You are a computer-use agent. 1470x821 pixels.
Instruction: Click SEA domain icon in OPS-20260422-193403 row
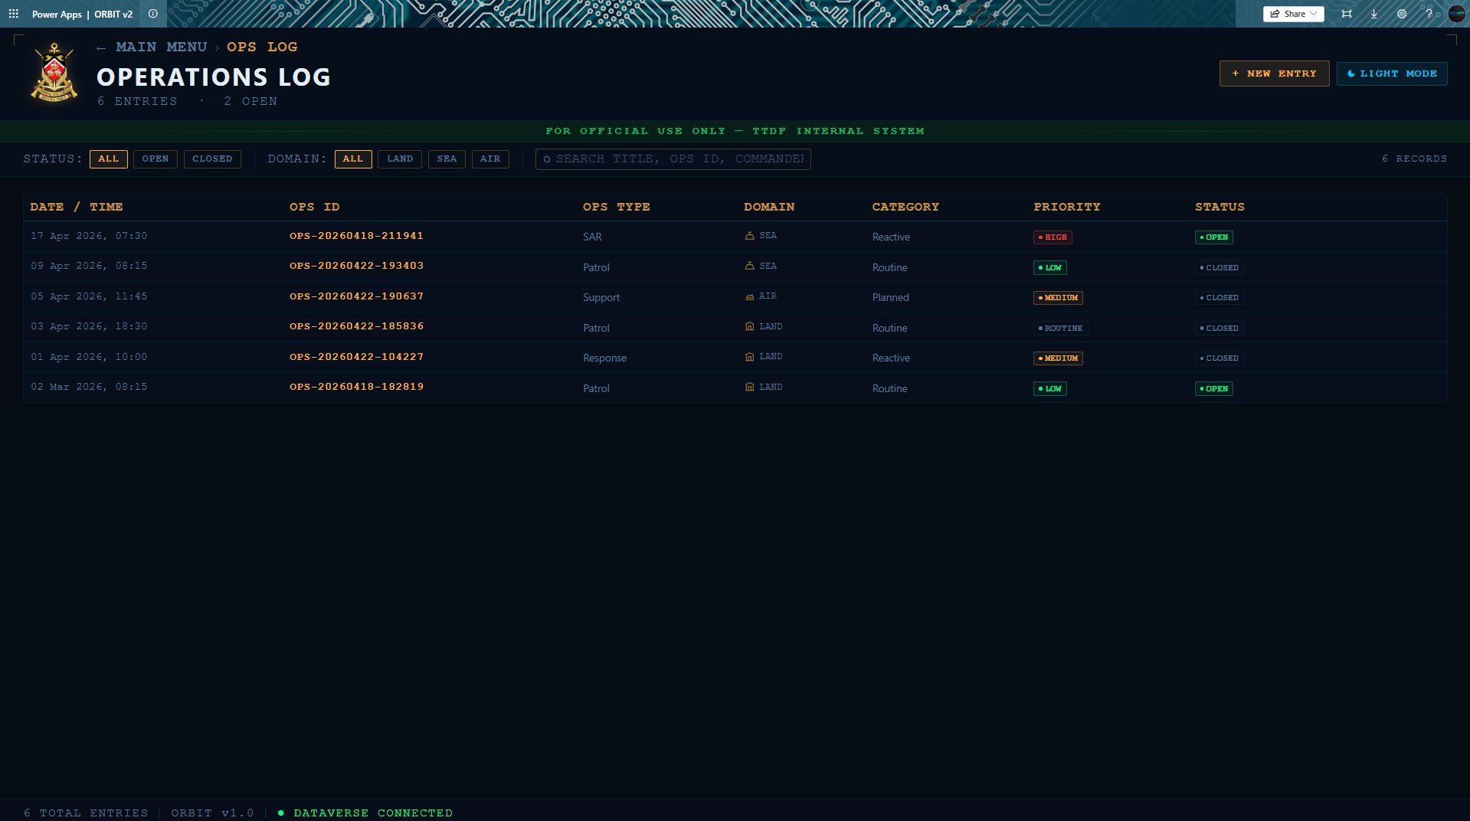pos(749,266)
